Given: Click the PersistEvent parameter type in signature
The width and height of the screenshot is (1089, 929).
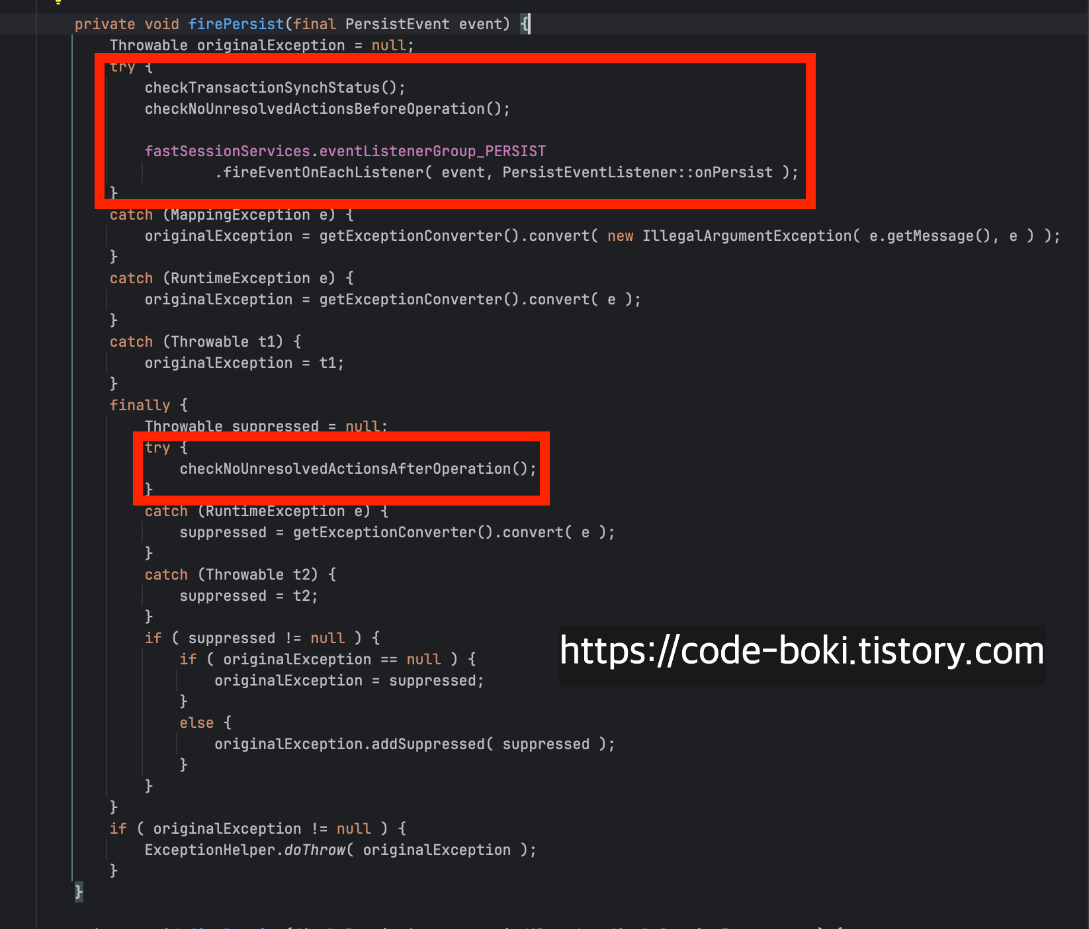Looking at the screenshot, I should coord(398,24).
